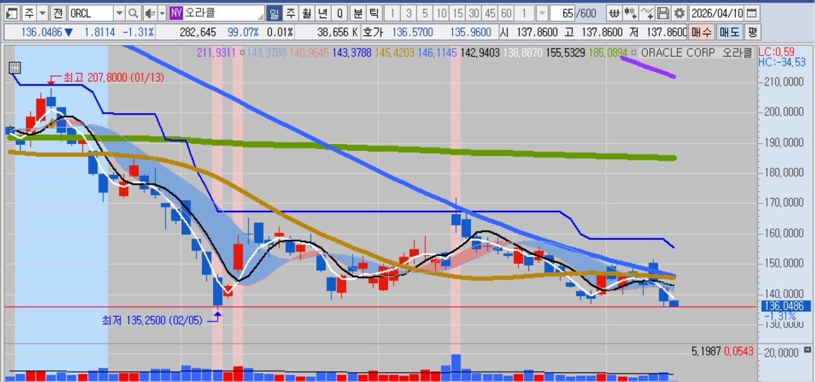Screen dimensions: 815x382
Task: Select the Q quarterly chart period
Action: [x=339, y=13]
